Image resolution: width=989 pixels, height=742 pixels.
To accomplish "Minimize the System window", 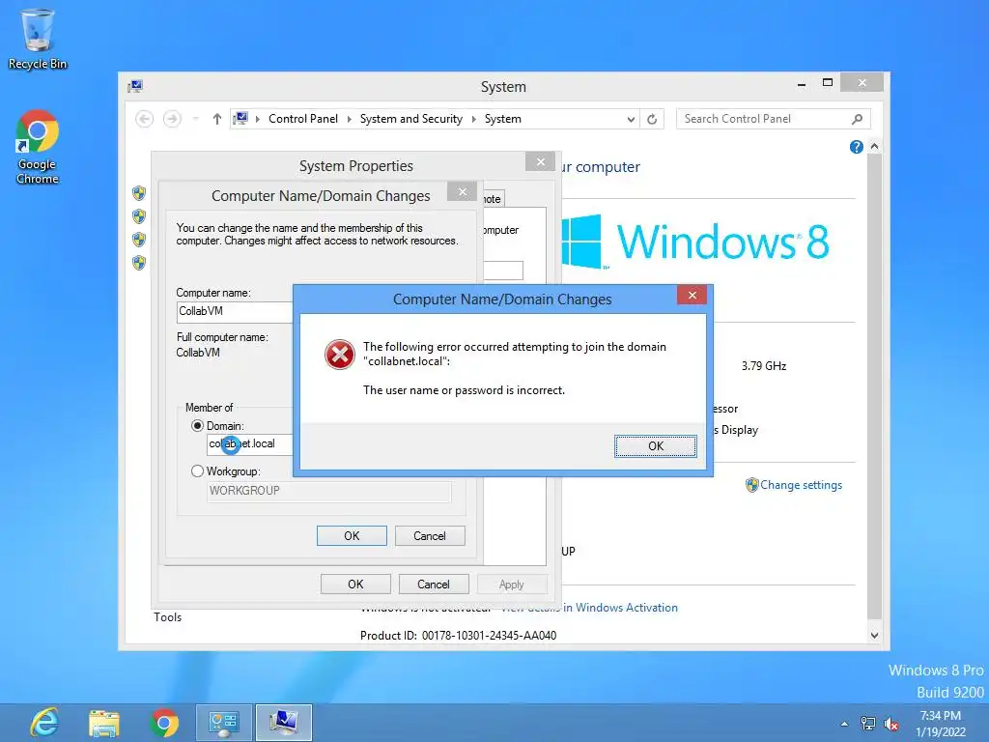I will click(802, 84).
